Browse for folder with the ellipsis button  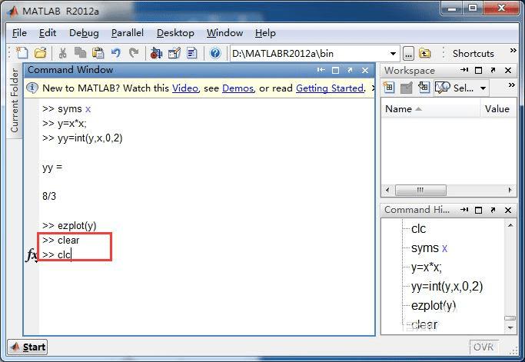(x=408, y=54)
